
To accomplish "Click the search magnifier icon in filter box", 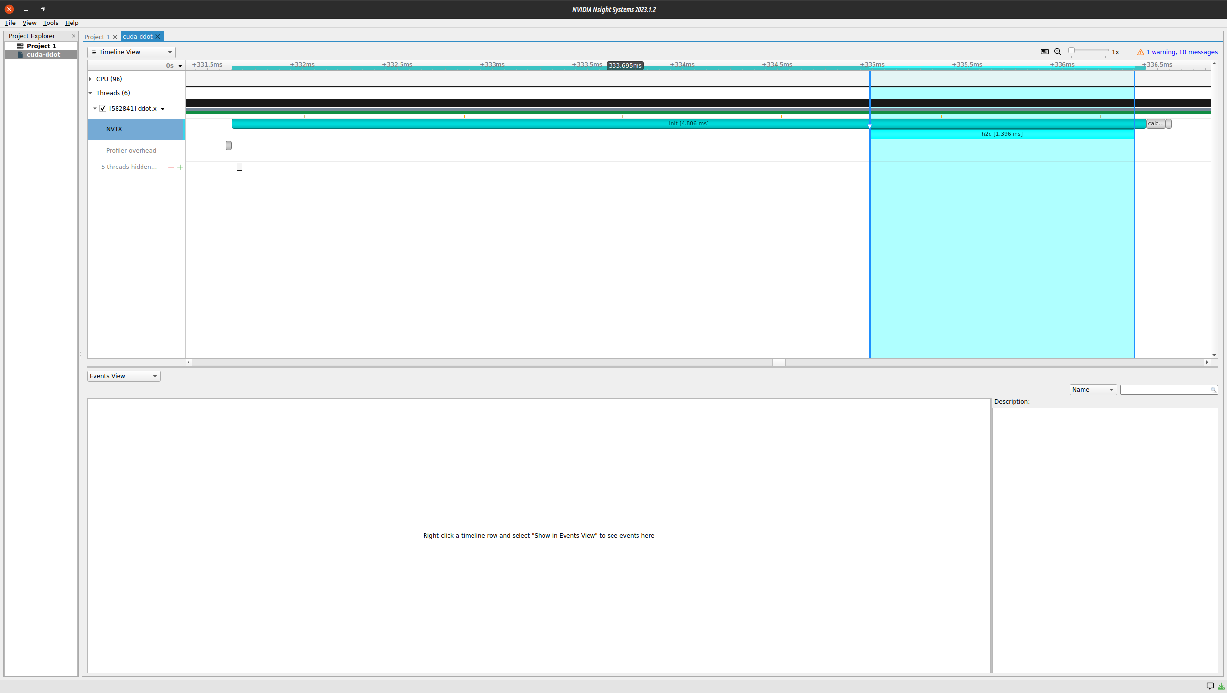I will click(1214, 390).
